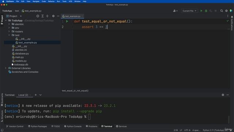Click test breadcrumb in navigation bar

click(x=17, y=11)
